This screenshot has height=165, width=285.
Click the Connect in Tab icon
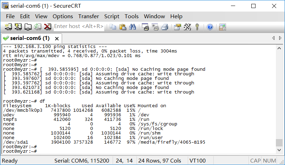[x=28, y=27]
